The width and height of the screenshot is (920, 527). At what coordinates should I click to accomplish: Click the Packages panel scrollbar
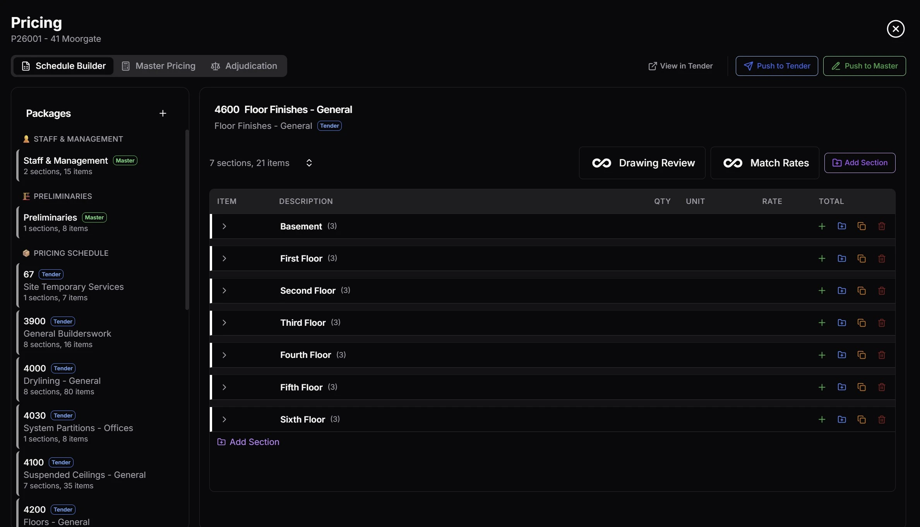tap(187, 221)
